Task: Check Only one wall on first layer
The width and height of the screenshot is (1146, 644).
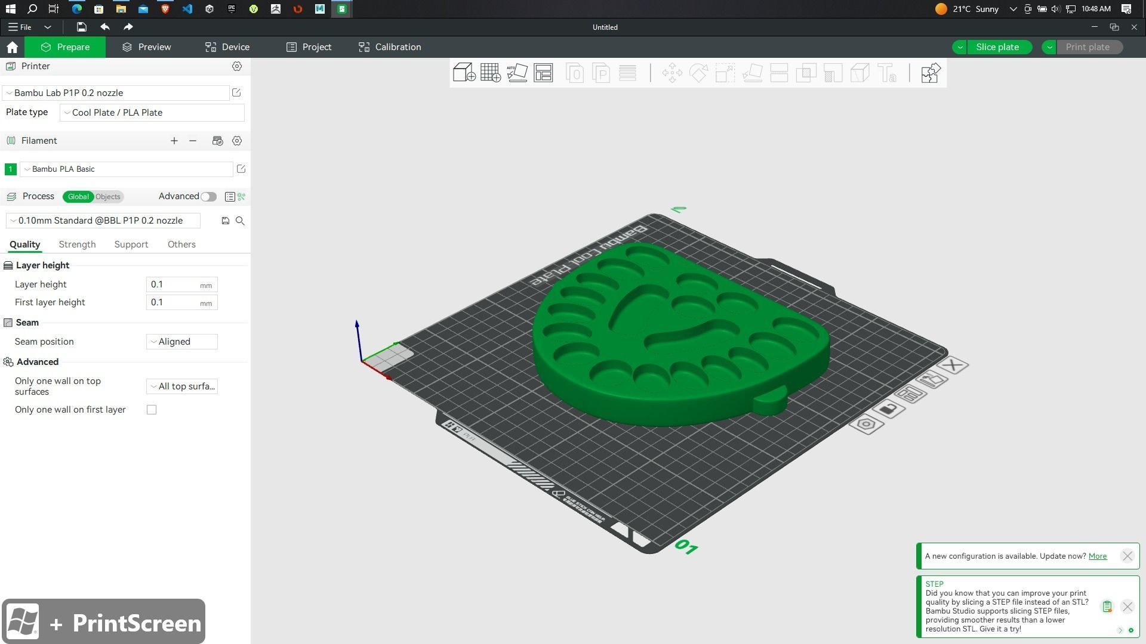Action: point(152,410)
